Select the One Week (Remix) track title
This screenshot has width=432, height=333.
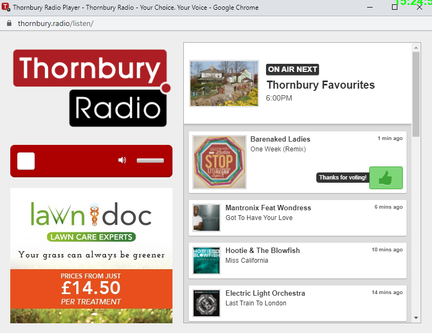(278, 149)
